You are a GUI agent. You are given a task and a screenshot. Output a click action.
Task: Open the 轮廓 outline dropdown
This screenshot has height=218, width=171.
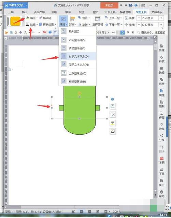coord(32,25)
